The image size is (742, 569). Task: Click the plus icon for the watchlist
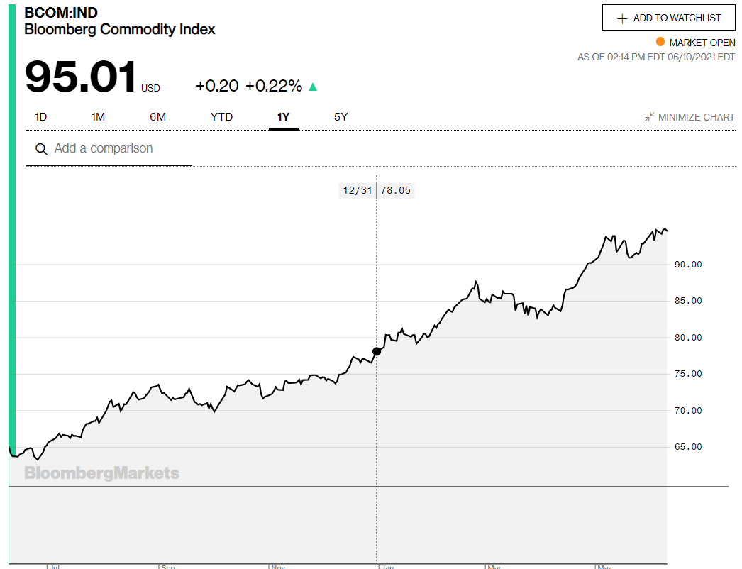(622, 18)
